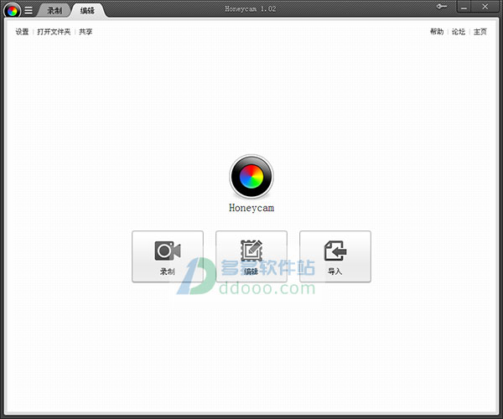The width and height of the screenshot is (503, 419).
Task: Visit the 论坛 forum link
Action: pos(459,32)
